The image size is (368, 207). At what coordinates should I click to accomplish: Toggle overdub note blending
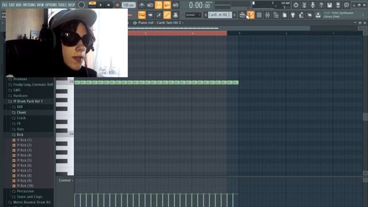point(167,5)
